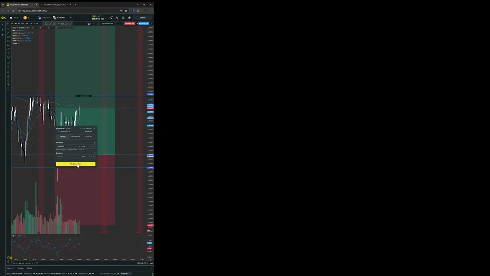Screen dimensions: 490x276
Task: Clear the Take Profit value
Action: click(80, 146)
